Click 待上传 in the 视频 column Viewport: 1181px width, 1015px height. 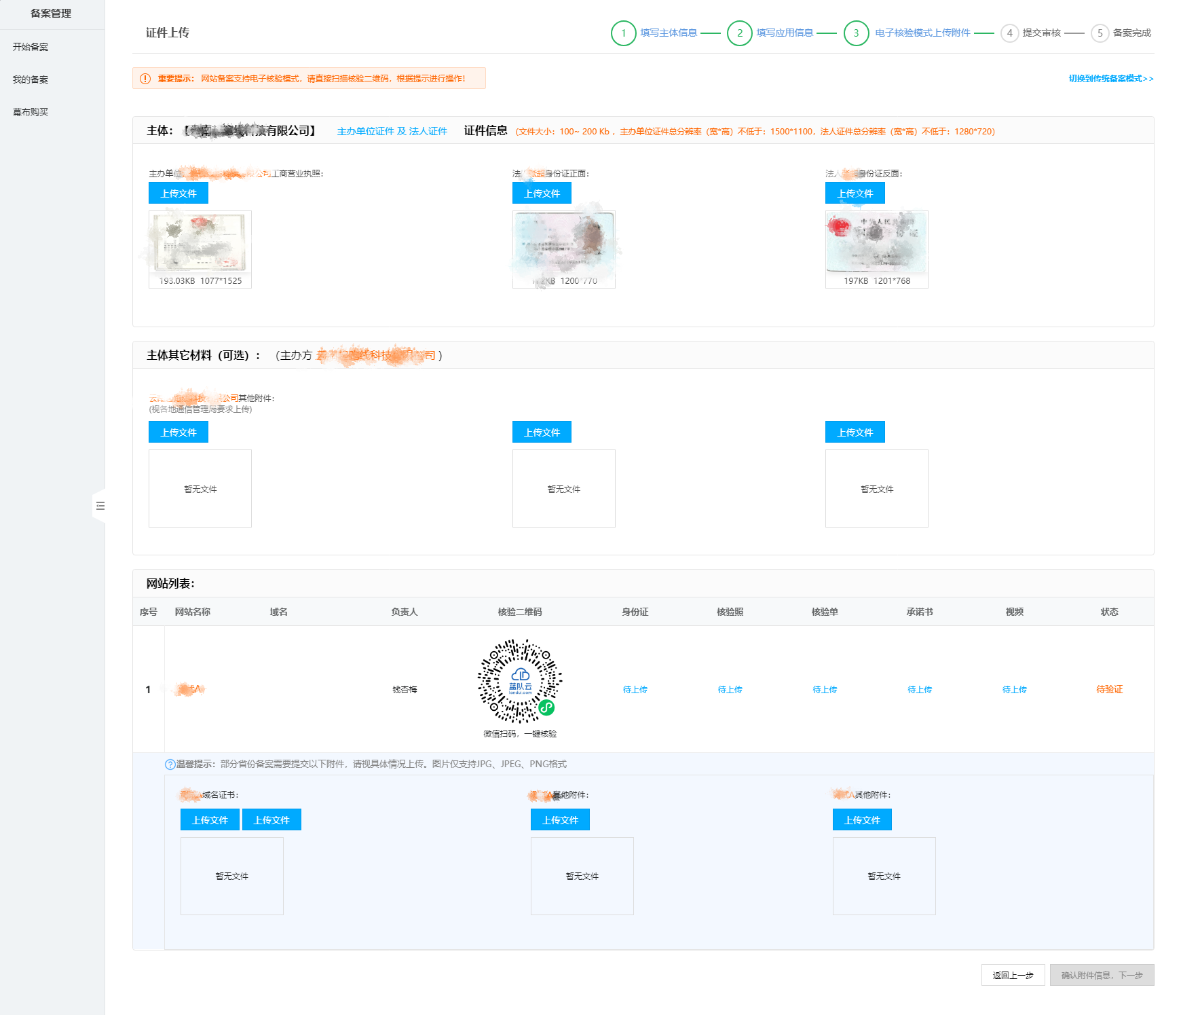[1015, 690]
